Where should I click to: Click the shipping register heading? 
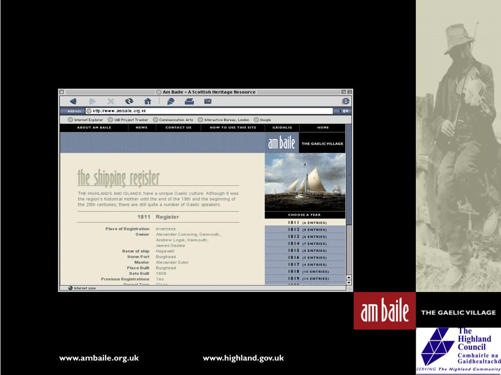[118, 178]
